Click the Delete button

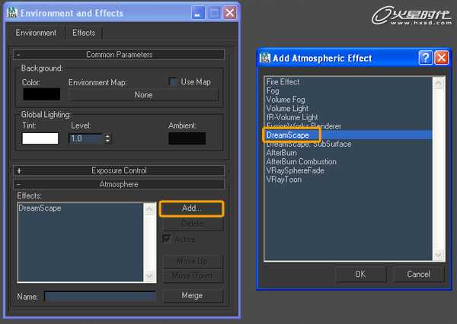click(x=193, y=224)
